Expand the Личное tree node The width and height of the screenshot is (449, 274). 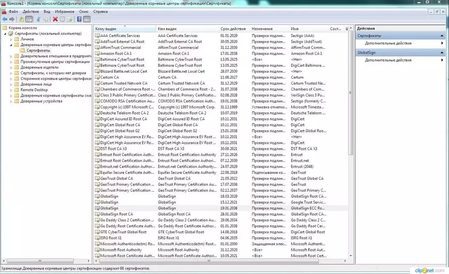click(11, 39)
